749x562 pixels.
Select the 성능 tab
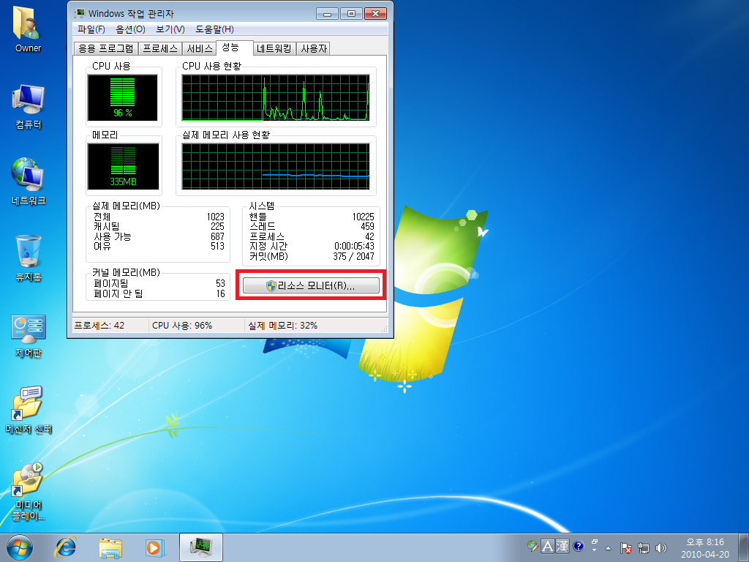click(234, 48)
